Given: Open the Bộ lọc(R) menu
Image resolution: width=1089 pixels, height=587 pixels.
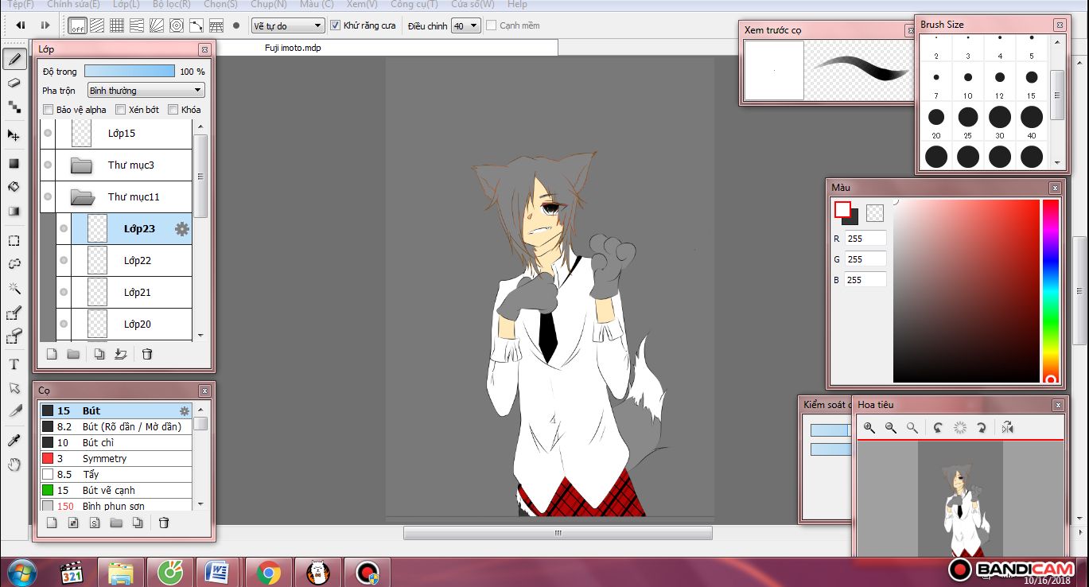Looking at the screenshot, I should click(171, 4).
